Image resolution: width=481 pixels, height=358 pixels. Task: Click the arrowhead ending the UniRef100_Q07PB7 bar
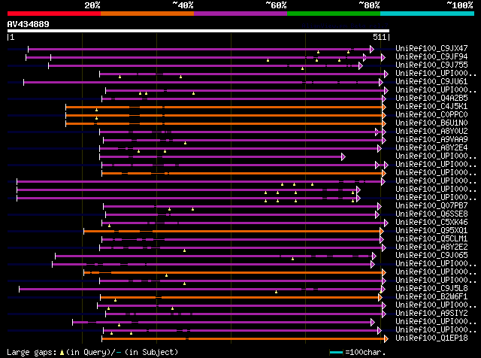tap(380, 206)
